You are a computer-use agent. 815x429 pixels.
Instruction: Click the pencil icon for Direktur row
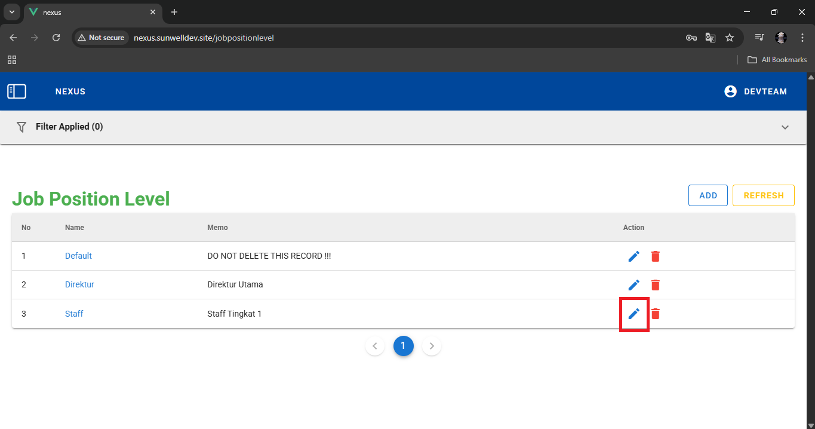[633, 284]
